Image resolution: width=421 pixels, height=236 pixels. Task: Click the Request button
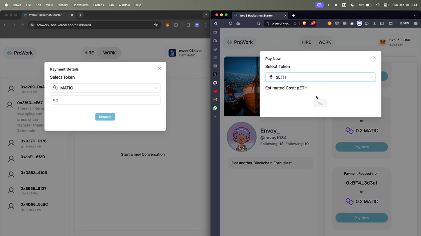(x=105, y=117)
